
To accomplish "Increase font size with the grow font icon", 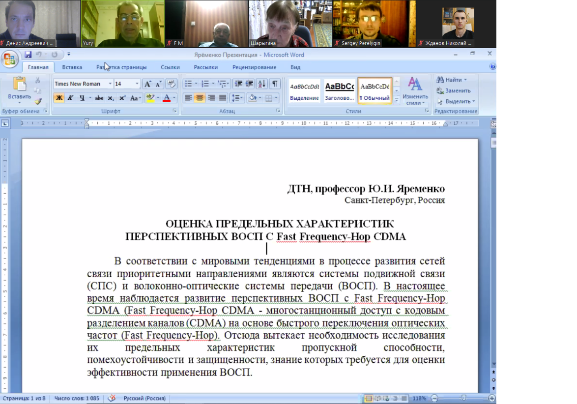I will [147, 84].
